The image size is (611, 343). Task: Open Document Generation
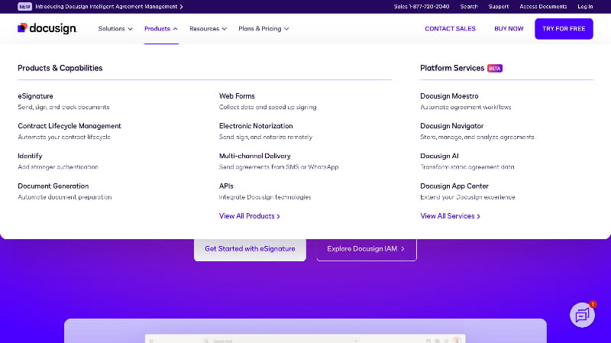click(53, 186)
